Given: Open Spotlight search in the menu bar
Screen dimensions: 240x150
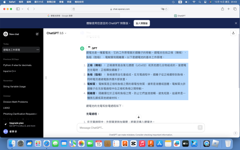Looking at the screenshot, I should [199, 2].
